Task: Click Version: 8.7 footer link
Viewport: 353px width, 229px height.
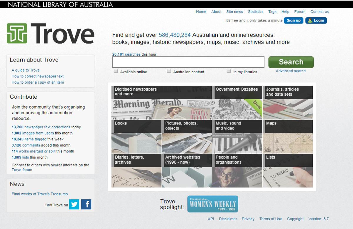Action: [x=319, y=219]
